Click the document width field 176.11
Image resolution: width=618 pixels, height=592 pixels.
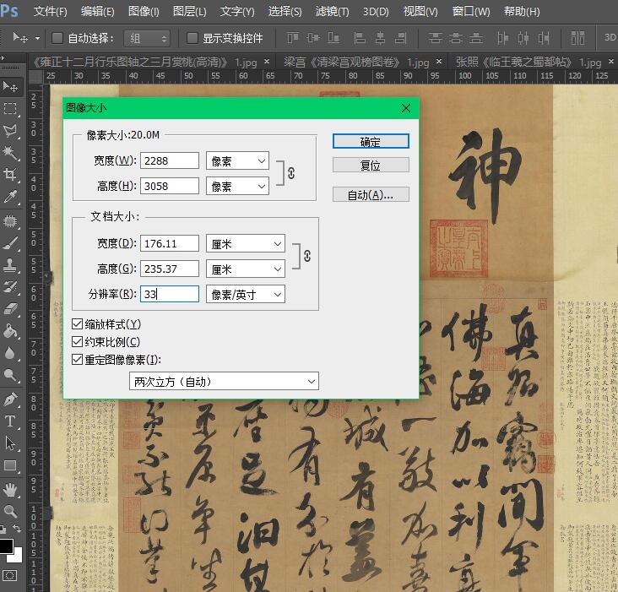(x=170, y=243)
